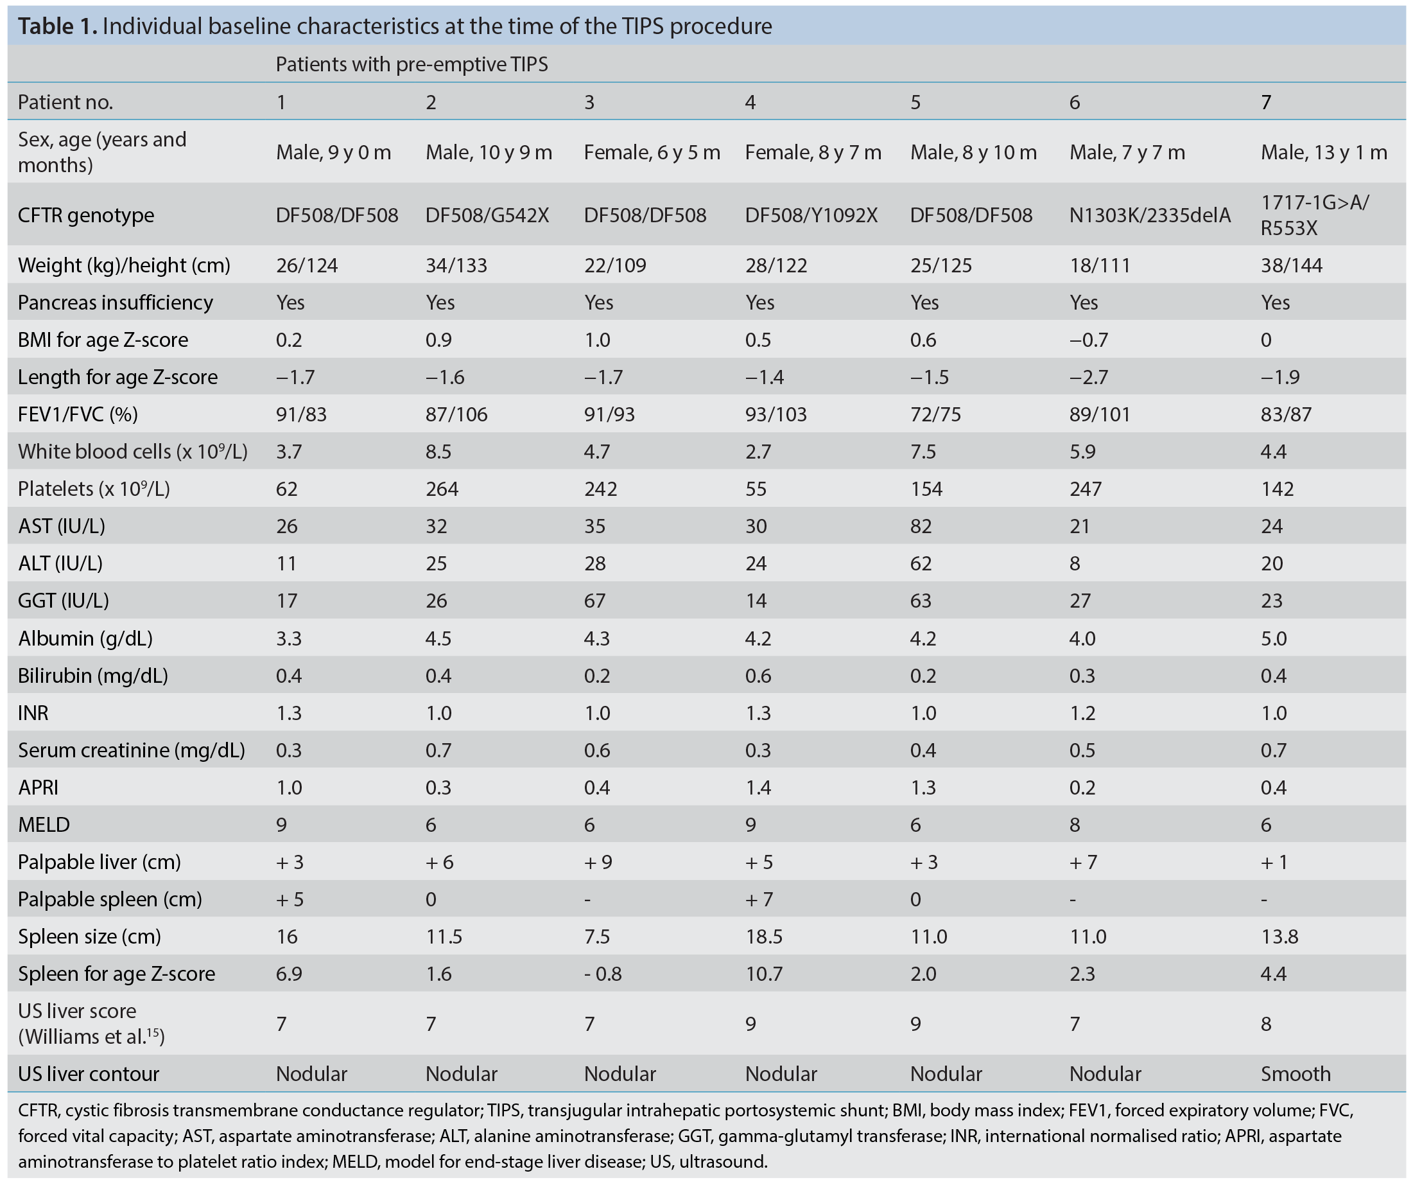Select 'Male, 9 y 0 m' cell

(333, 152)
